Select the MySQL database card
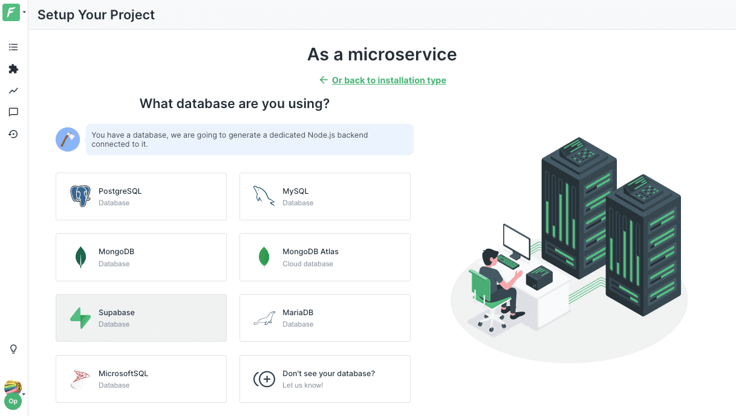This screenshot has width=736, height=416. [x=325, y=196]
